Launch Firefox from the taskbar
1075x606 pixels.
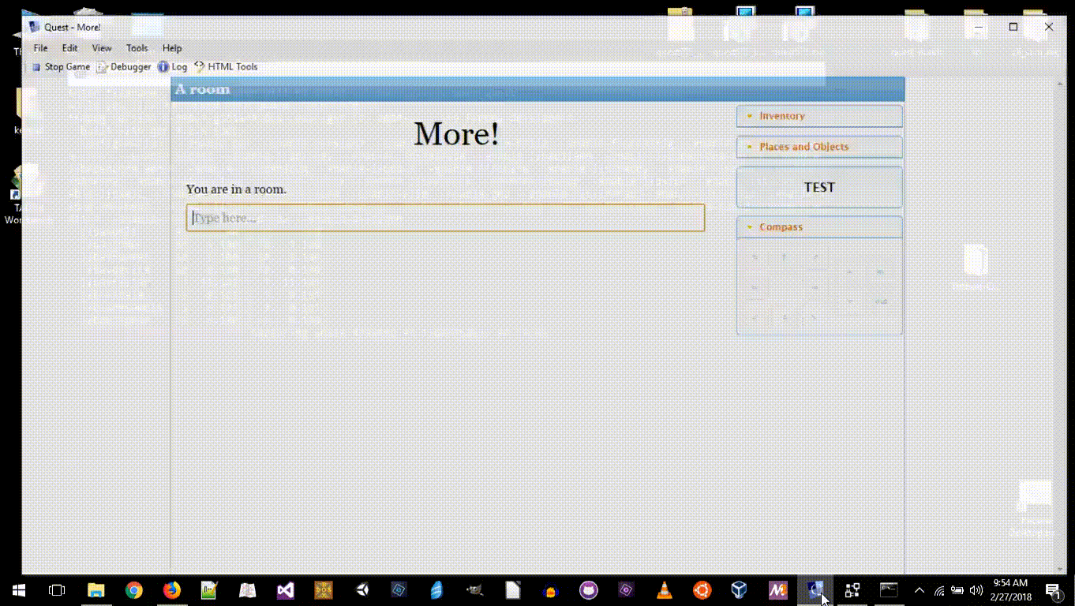tap(171, 589)
